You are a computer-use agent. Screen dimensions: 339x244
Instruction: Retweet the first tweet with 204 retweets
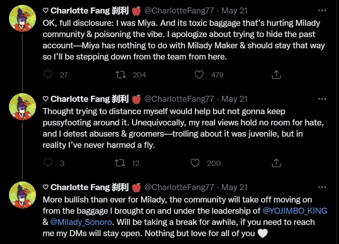121,74
